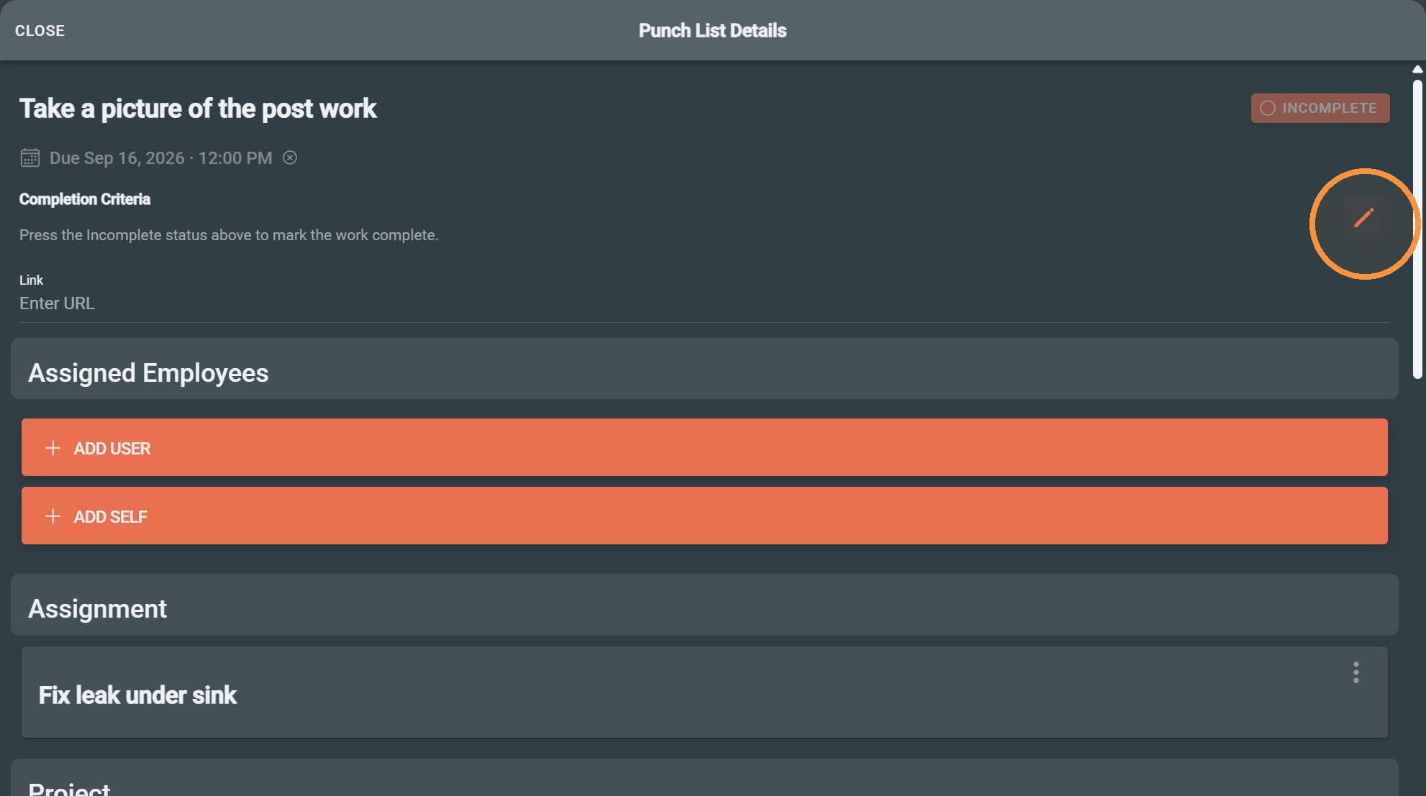Toggle the INCOMPLETE status to complete
1426x796 pixels.
pos(1320,108)
